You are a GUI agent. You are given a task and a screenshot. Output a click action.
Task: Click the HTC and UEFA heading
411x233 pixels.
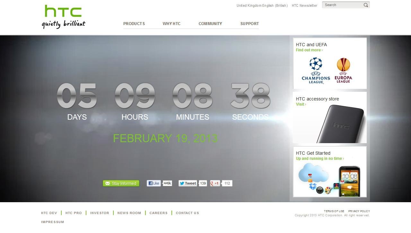tap(311, 45)
